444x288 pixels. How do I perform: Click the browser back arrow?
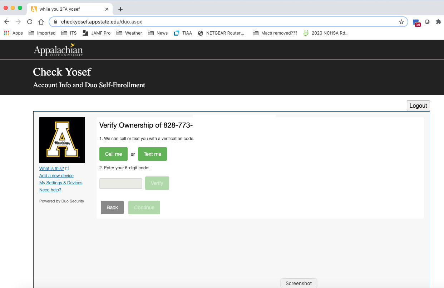(7, 22)
